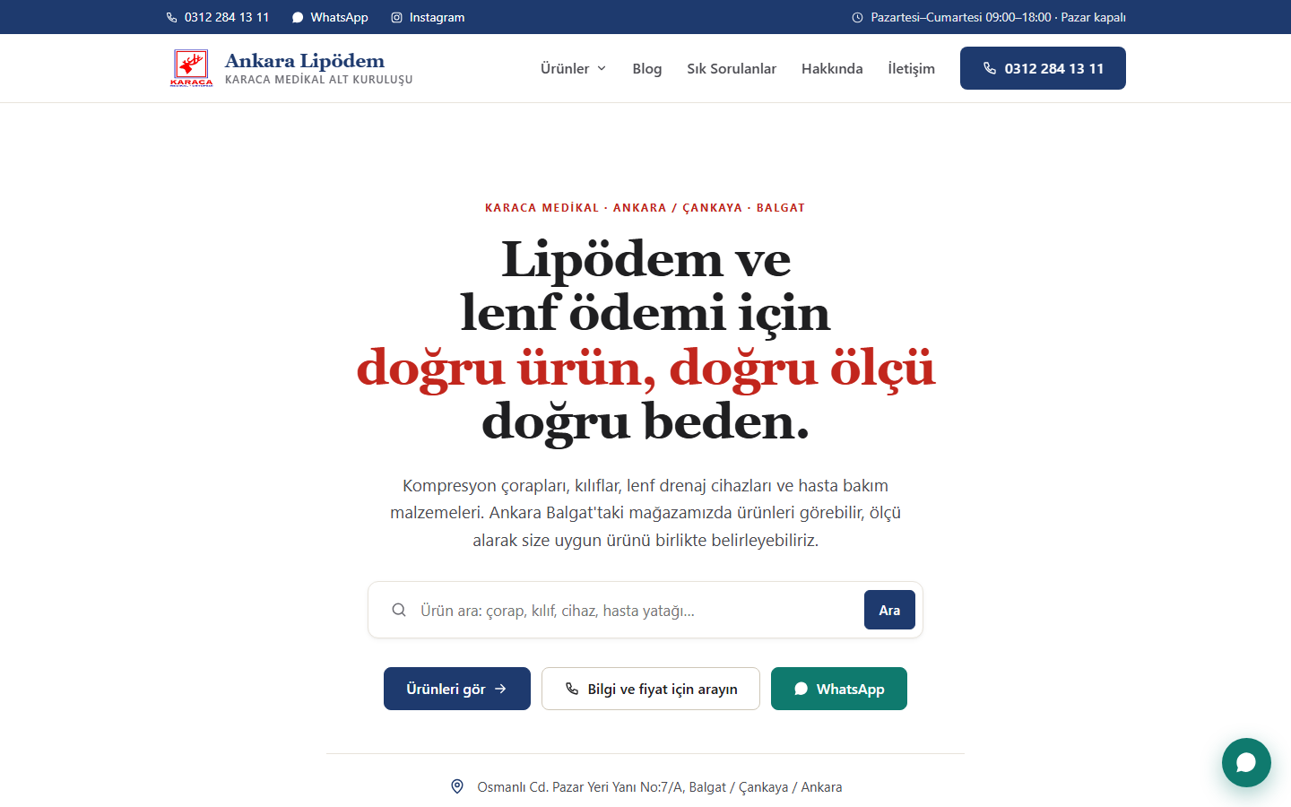Click the 'KARACA MEDİKAL · ANKARA' red tagline
The image size is (1291, 807).
(645, 208)
